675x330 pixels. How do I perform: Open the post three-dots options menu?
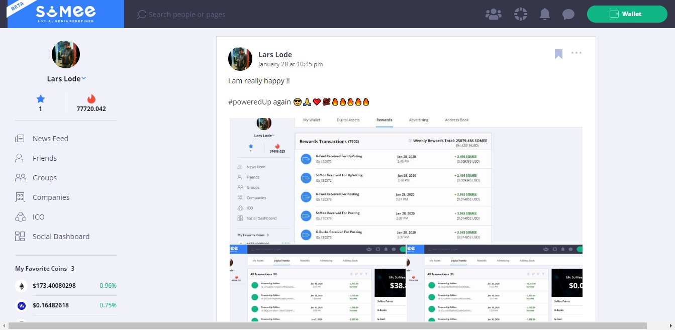point(576,53)
